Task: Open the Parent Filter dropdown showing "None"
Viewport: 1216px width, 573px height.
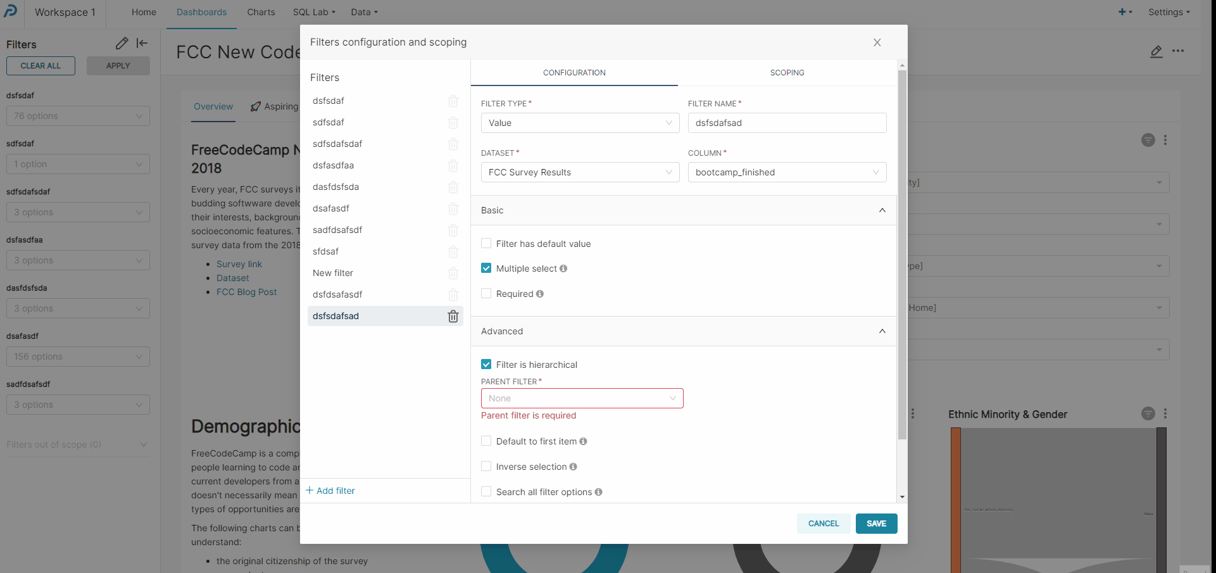Action: (x=581, y=398)
